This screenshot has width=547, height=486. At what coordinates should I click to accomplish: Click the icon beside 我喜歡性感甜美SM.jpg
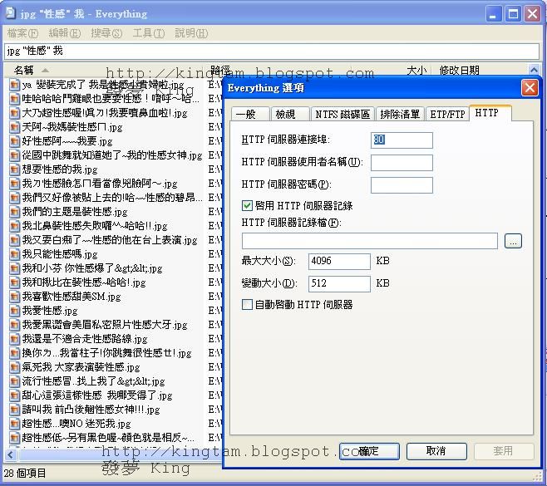(14, 297)
